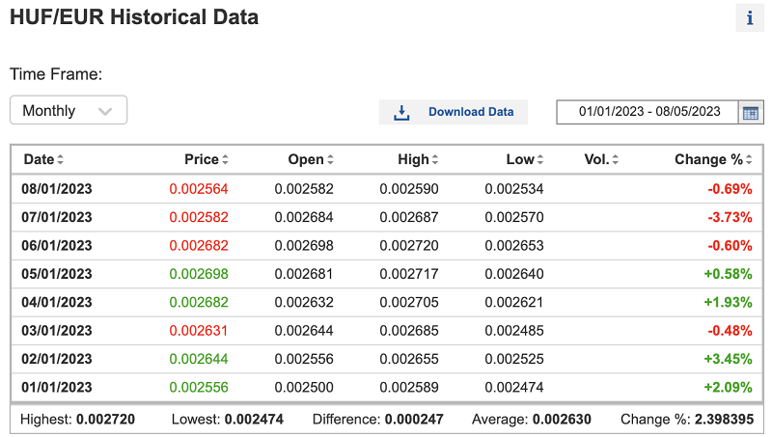Click the info icon at top right
This screenshot has width=772, height=437.
750,18
